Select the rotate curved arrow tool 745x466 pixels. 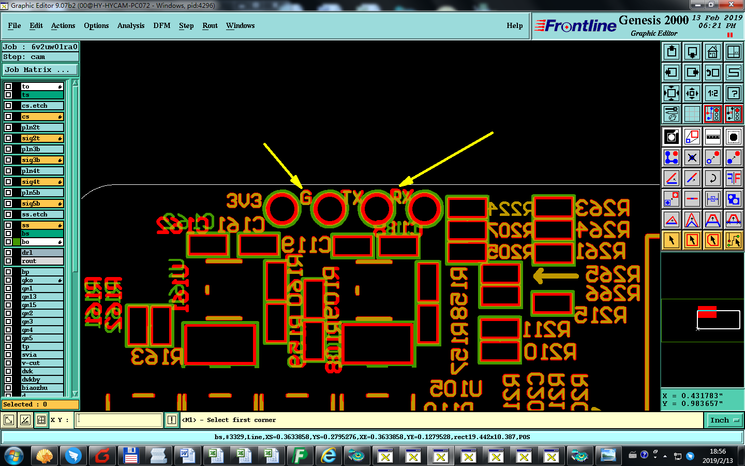[713, 178]
